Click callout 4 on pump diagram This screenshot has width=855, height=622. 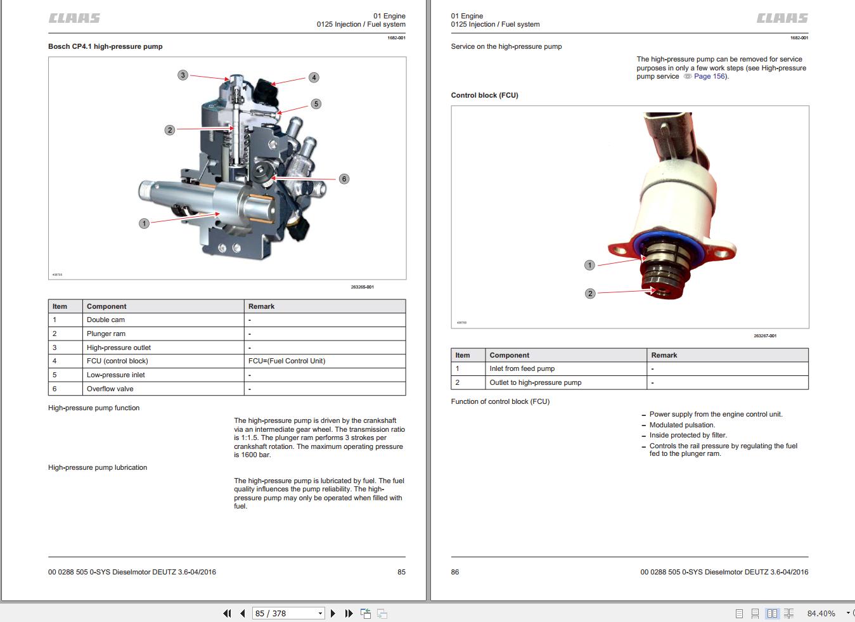coord(314,77)
